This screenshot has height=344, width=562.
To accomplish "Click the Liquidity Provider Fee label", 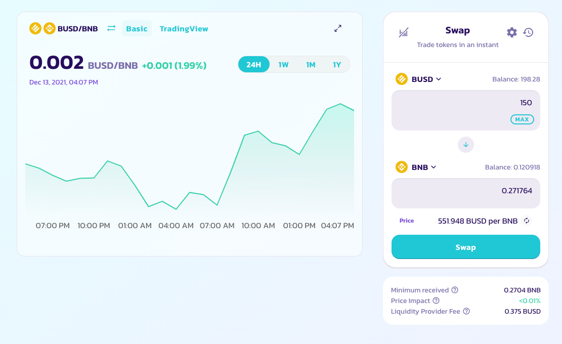I will coord(425,312).
